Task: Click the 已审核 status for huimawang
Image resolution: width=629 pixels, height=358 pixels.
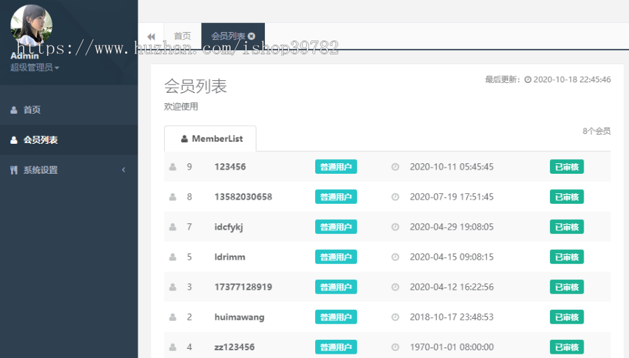Action: (566, 317)
